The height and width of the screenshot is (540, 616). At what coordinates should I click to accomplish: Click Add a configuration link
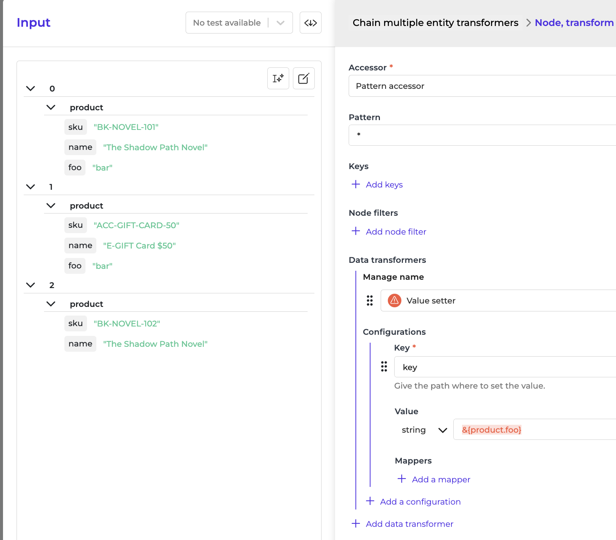[420, 502]
